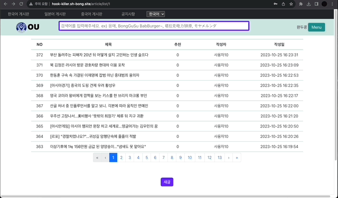Image resolution: width=338 pixels, height=198 pixels.
Task: Open the extensions puzzle icon
Action: pos(301,4)
